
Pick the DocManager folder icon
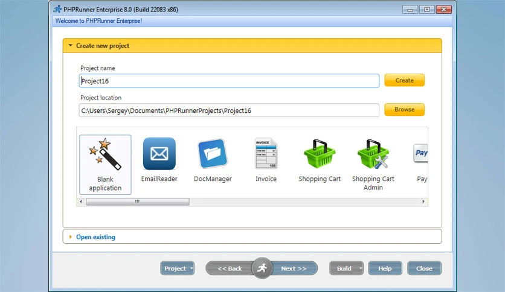tap(213, 154)
